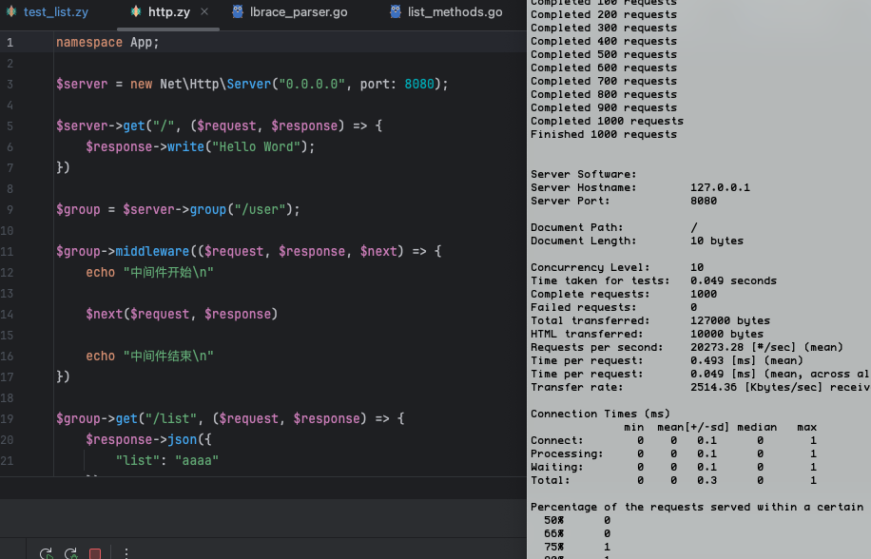Click the rerun icon in run toolbar
The image size is (871, 559).
click(x=46, y=553)
